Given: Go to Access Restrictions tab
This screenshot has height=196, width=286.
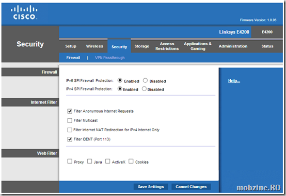Looking at the screenshot, I should (x=167, y=46).
